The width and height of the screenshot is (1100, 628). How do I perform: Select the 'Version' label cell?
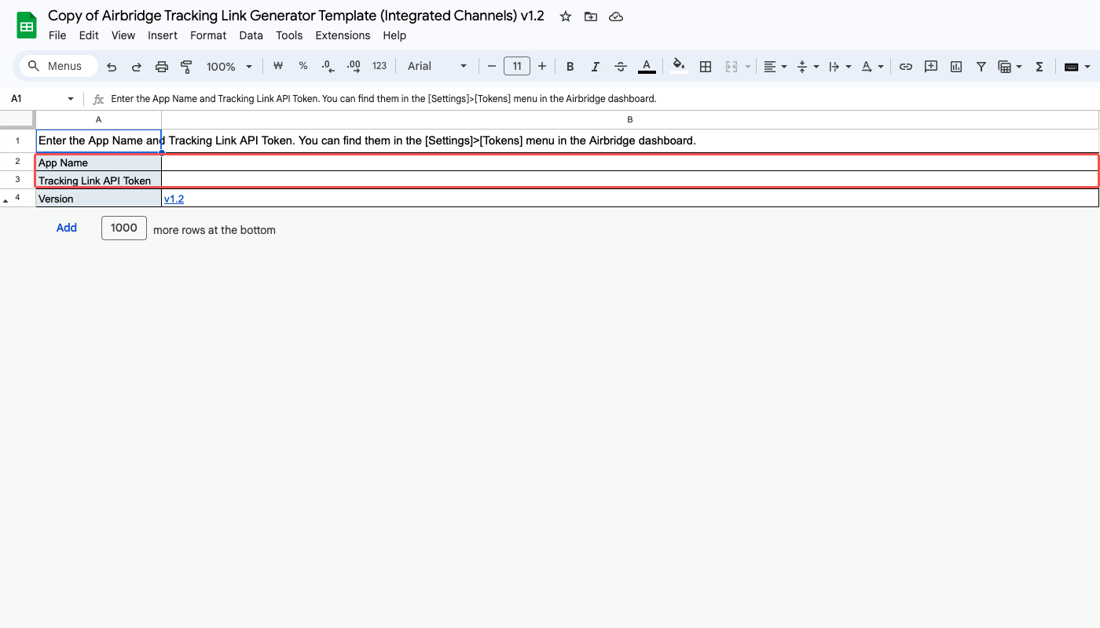click(98, 199)
